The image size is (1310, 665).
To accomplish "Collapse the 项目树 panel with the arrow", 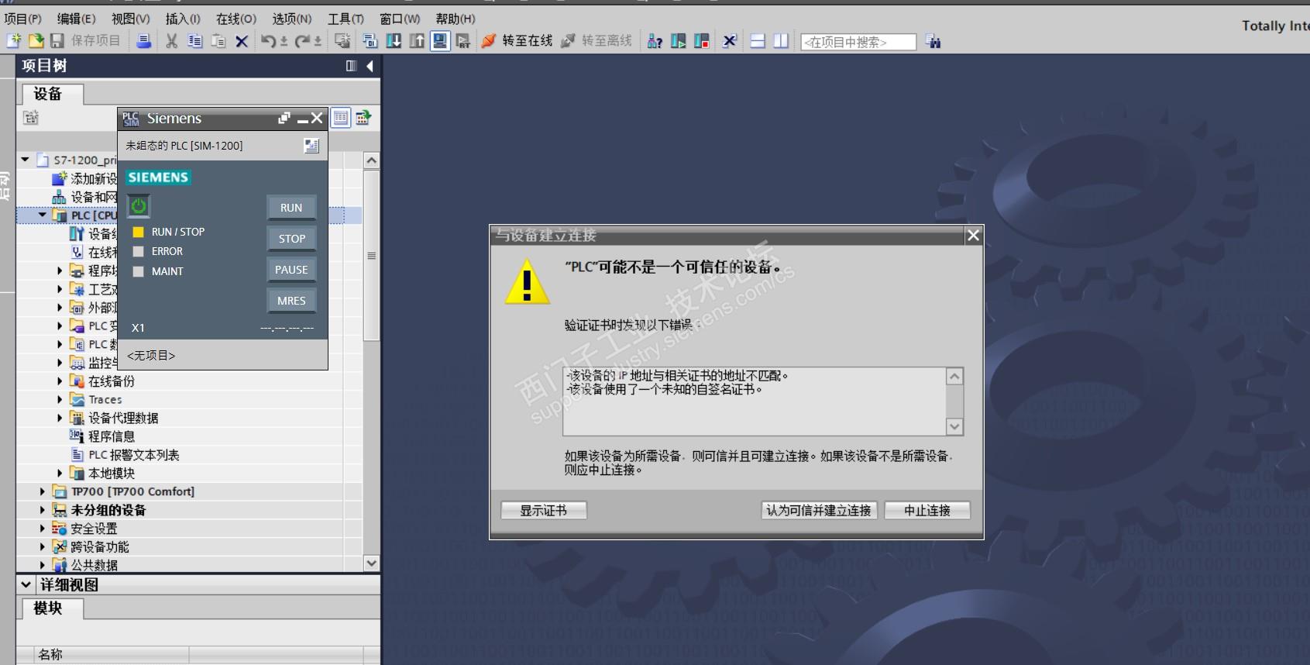I will pyautogui.click(x=370, y=66).
